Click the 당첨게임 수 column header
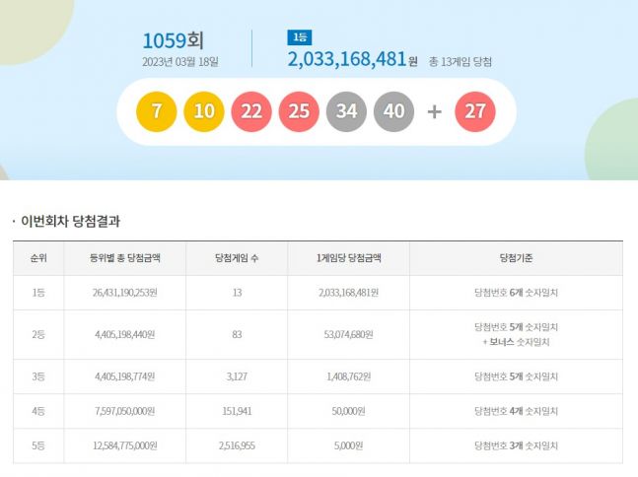This screenshot has width=638, height=477. point(238,258)
